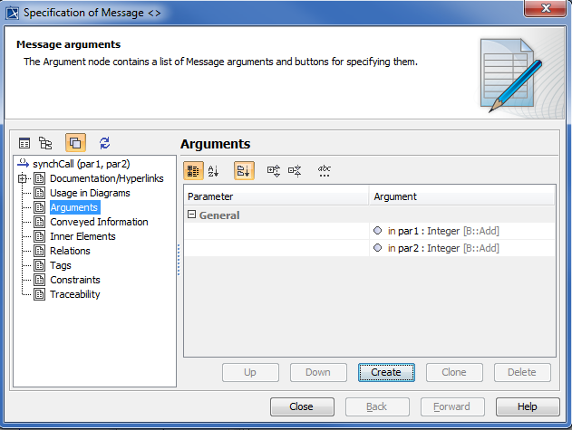Click the properties table view icon

pyautogui.click(x=24, y=143)
